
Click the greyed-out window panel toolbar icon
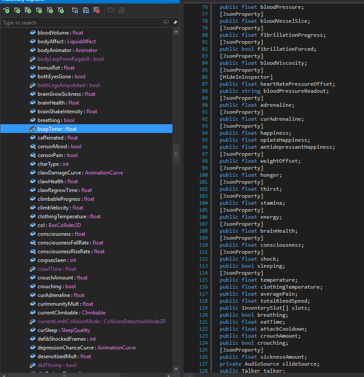click(111, 10)
